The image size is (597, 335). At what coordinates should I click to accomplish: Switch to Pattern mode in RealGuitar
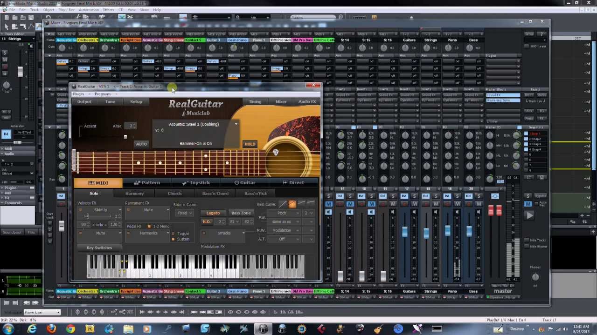pos(150,182)
